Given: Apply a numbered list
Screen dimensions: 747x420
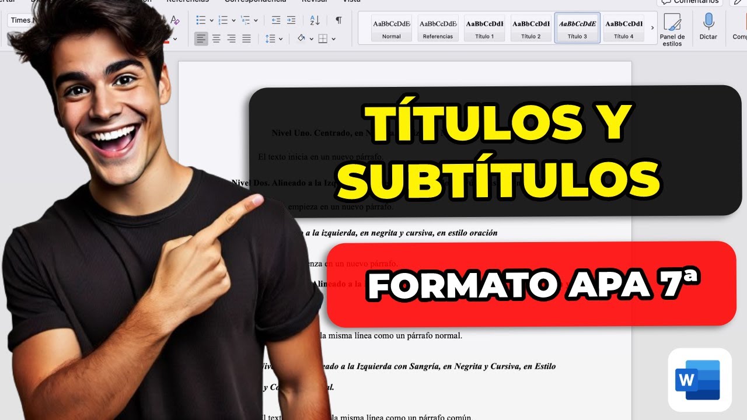Looking at the screenshot, I should tap(223, 20).
